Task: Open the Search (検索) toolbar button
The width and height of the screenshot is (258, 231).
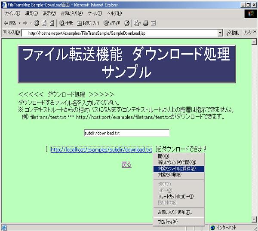Action: coord(66,23)
